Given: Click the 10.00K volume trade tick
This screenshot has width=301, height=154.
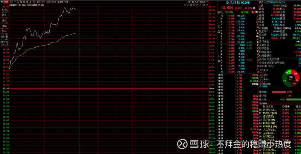Looking at the screenshot, I should point(253,81).
